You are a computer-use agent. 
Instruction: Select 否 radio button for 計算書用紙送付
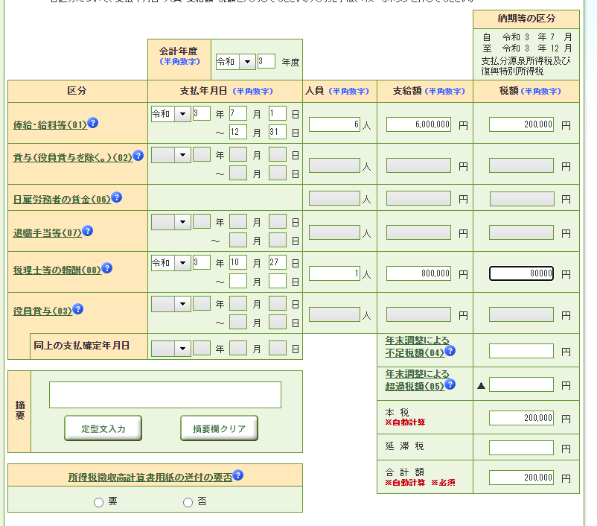(x=188, y=502)
